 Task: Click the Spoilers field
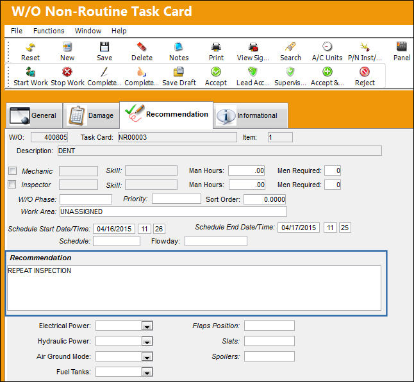(x=269, y=356)
